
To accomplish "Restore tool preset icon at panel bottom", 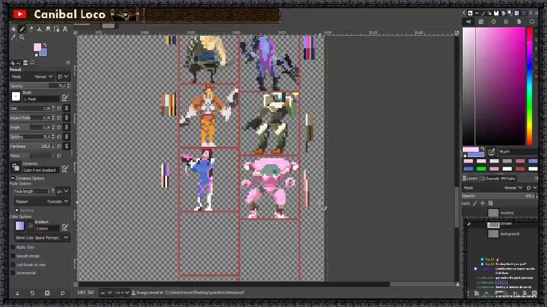I will (32, 293).
